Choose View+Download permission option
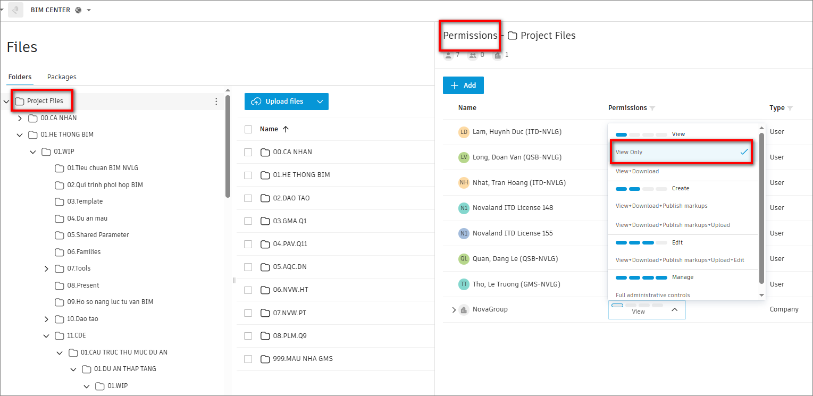This screenshot has width=813, height=396. pos(637,171)
